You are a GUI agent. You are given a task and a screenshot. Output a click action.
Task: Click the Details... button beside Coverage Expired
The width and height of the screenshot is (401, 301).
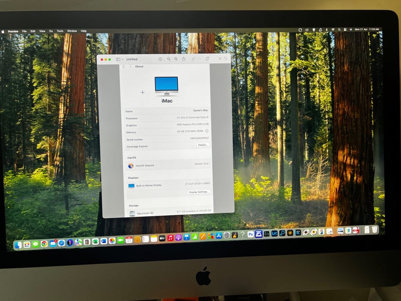click(x=203, y=145)
